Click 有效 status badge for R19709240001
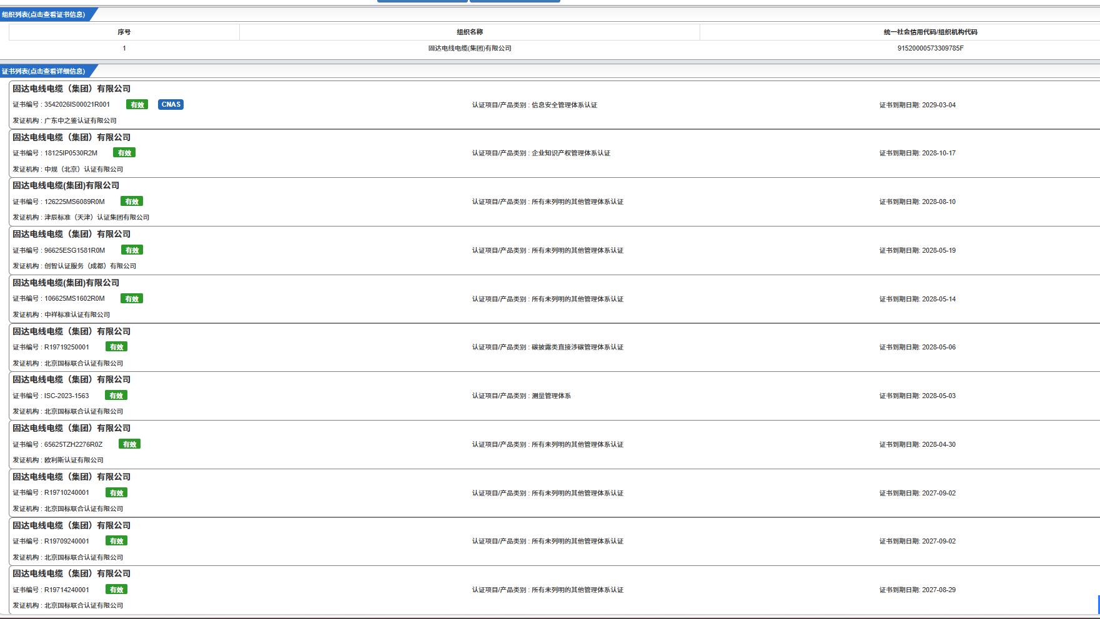This screenshot has height=619, width=1100. click(116, 541)
